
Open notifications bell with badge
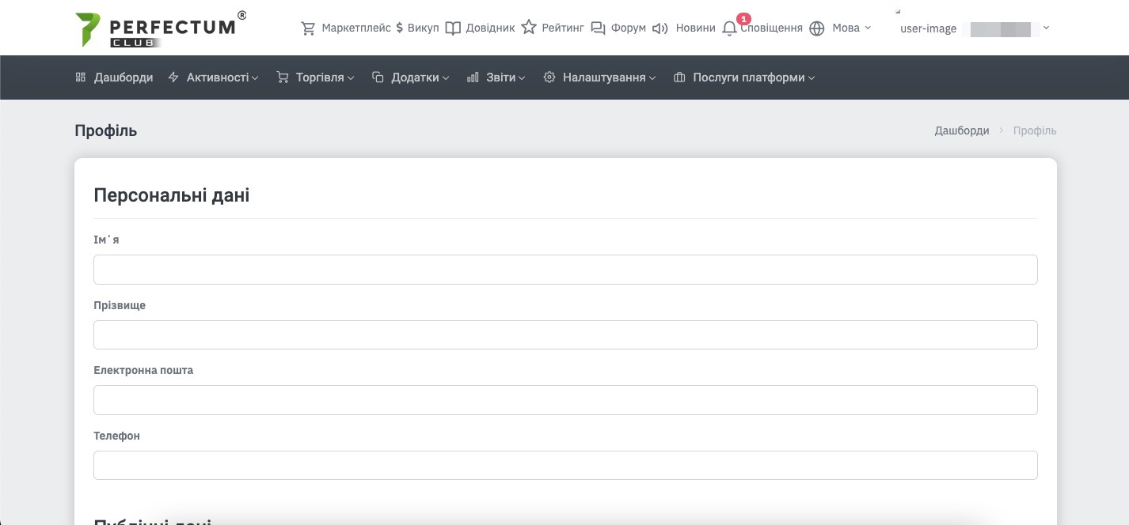point(730,28)
